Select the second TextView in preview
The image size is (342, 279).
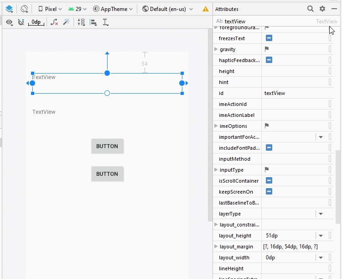[44, 112]
